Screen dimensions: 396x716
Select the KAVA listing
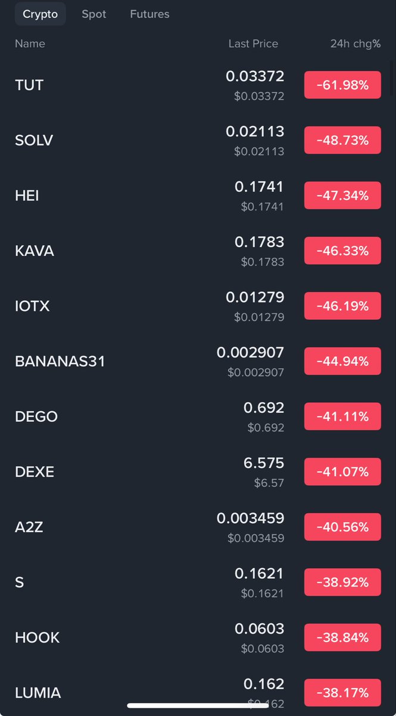click(x=35, y=251)
